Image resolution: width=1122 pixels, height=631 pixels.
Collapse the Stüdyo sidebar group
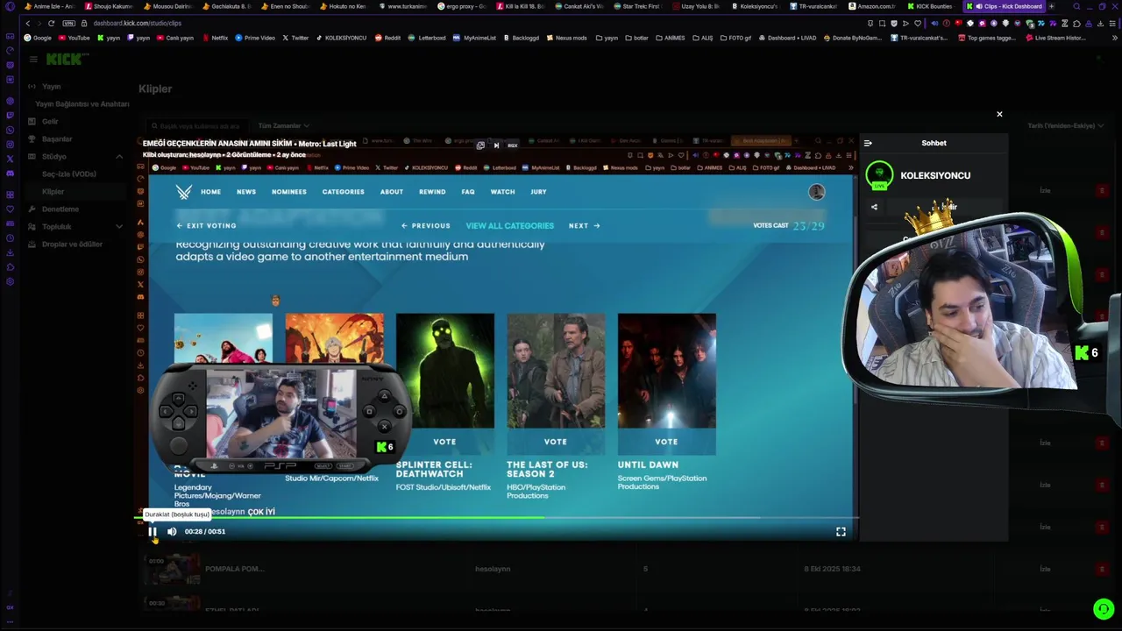(x=119, y=156)
